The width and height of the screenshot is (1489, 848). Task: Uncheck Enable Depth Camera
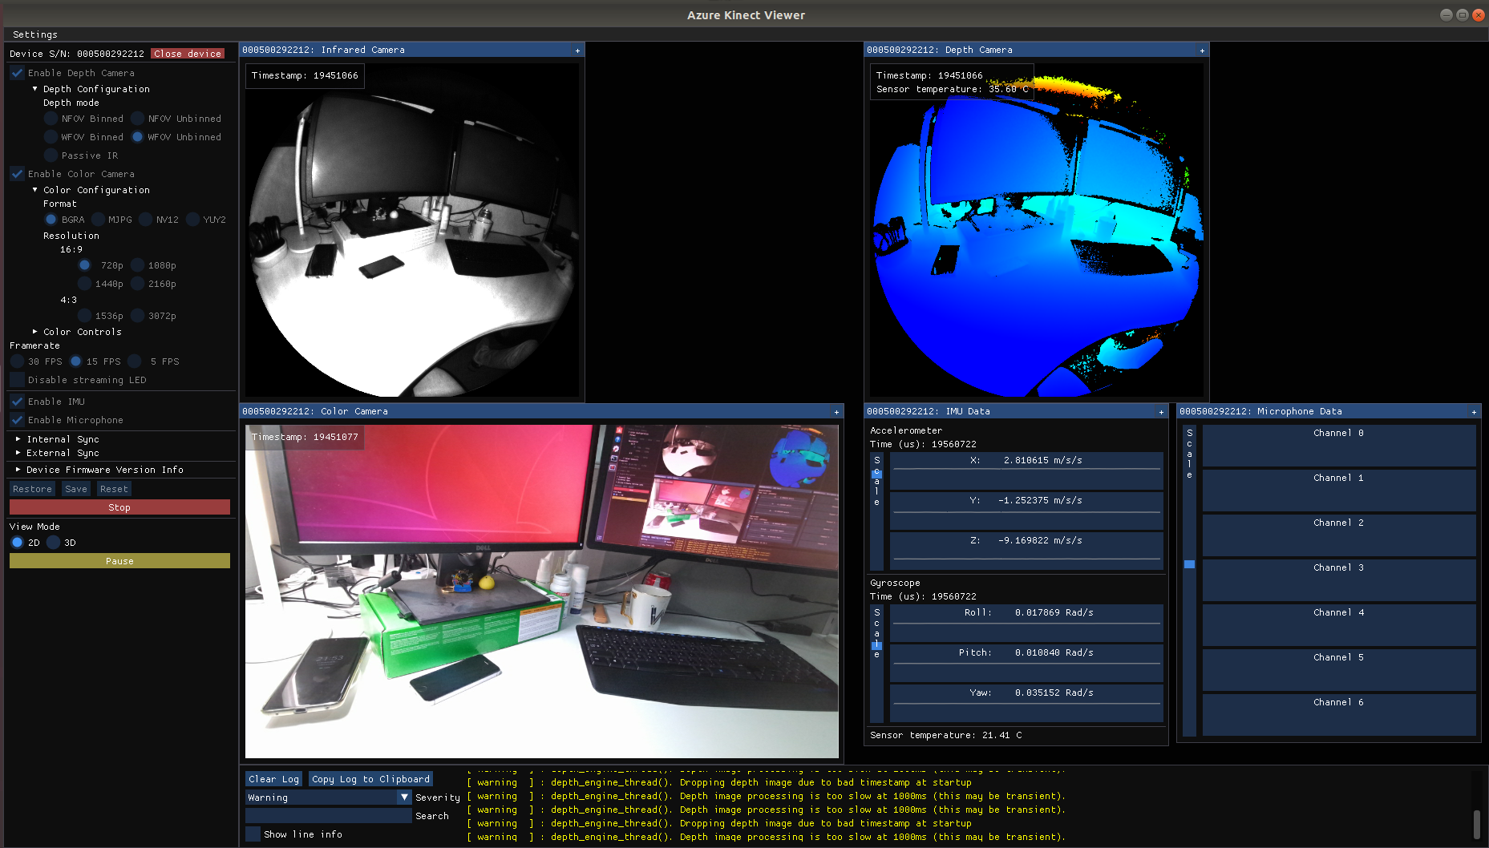(17, 72)
